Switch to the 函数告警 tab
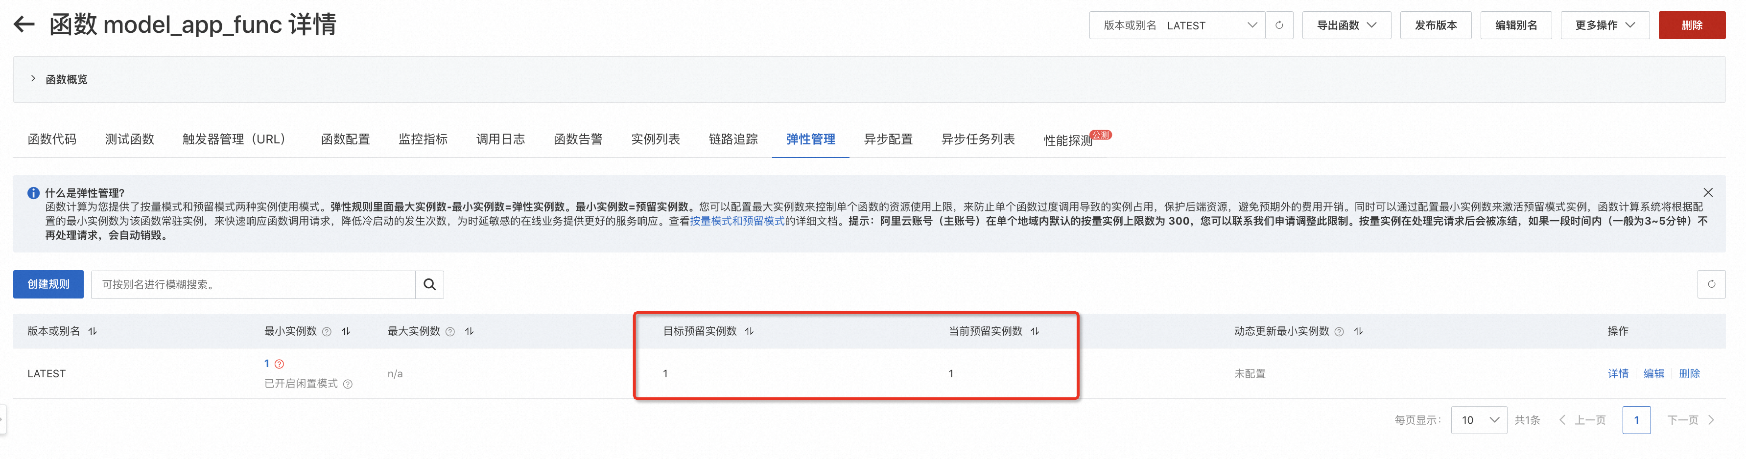 point(577,139)
